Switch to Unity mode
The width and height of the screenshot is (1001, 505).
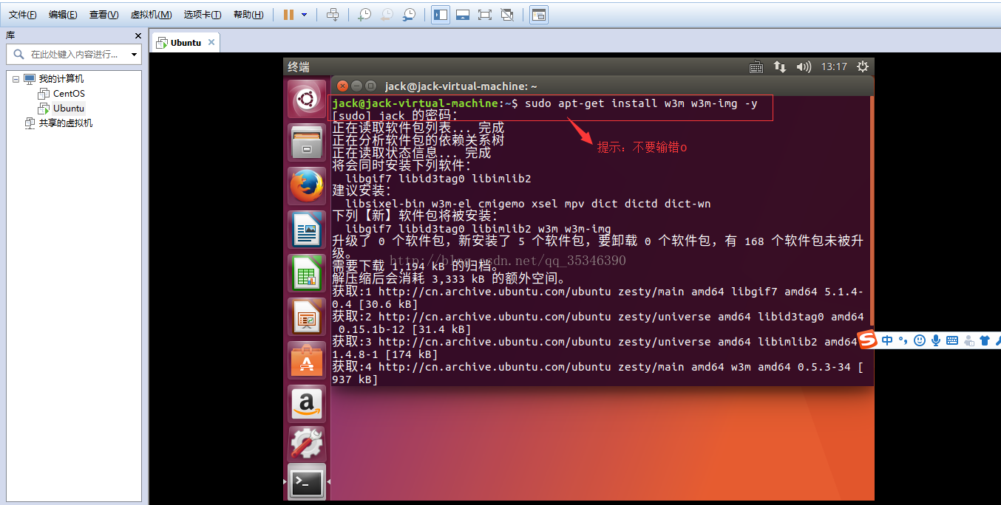coord(507,15)
